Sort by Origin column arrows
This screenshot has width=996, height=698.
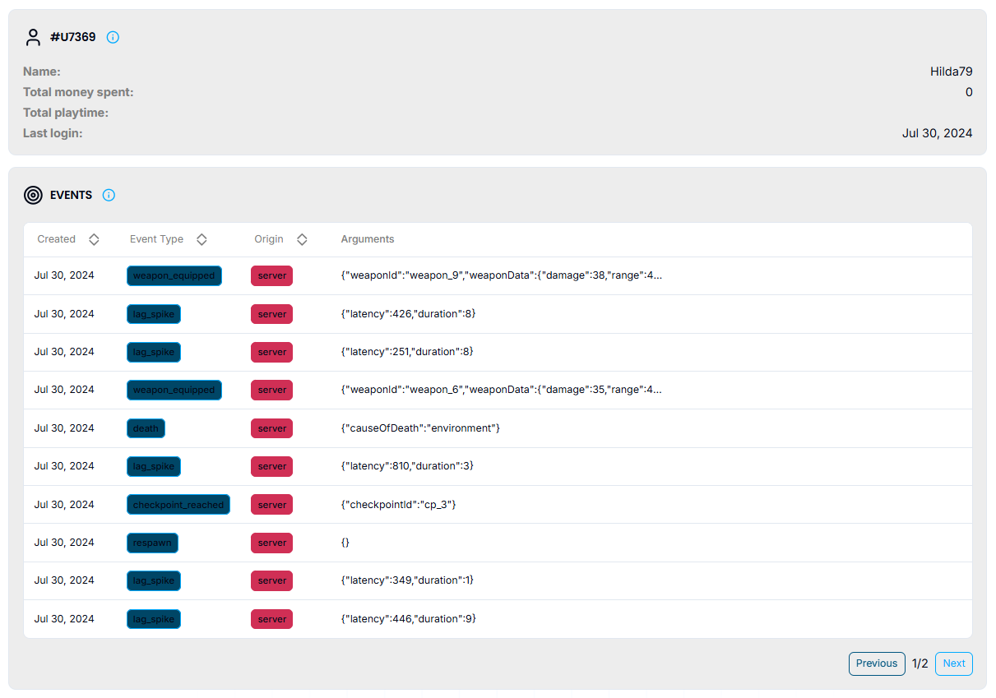[302, 239]
